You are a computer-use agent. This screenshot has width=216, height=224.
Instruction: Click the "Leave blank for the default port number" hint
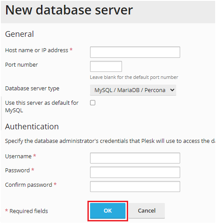134,77
